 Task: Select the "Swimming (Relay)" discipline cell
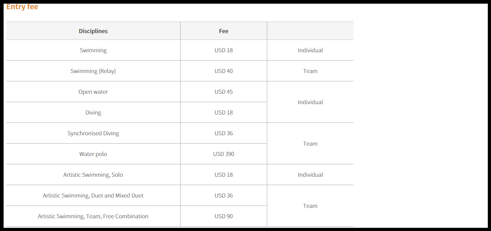point(93,71)
